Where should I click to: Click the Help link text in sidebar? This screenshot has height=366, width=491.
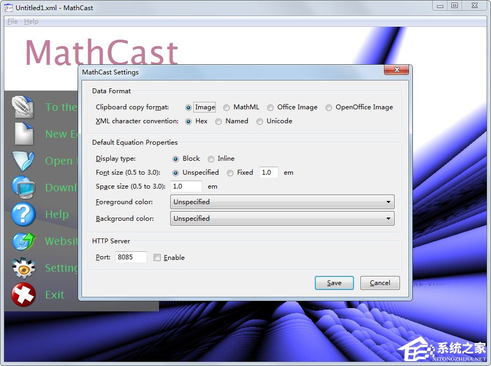57,215
